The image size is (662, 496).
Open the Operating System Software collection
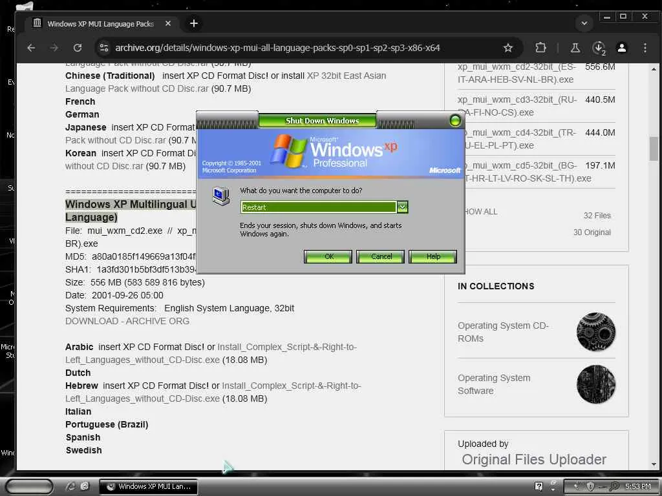[494, 384]
